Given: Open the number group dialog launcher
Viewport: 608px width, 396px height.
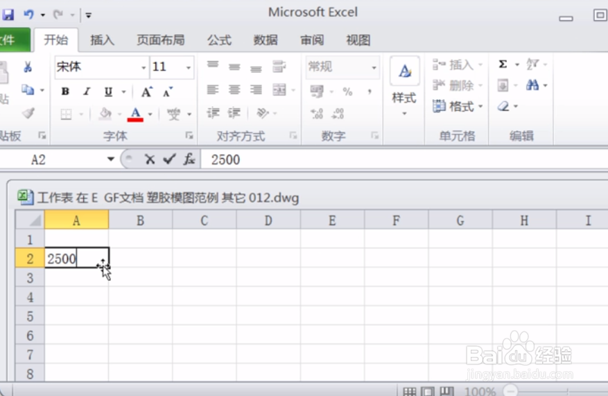Looking at the screenshot, I should [x=374, y=135].
